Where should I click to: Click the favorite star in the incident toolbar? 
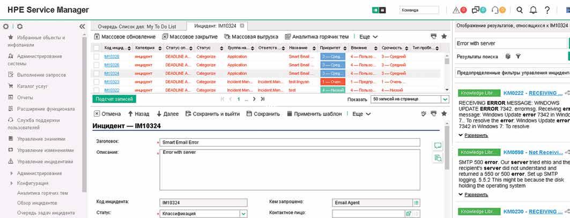coord(444,114)
